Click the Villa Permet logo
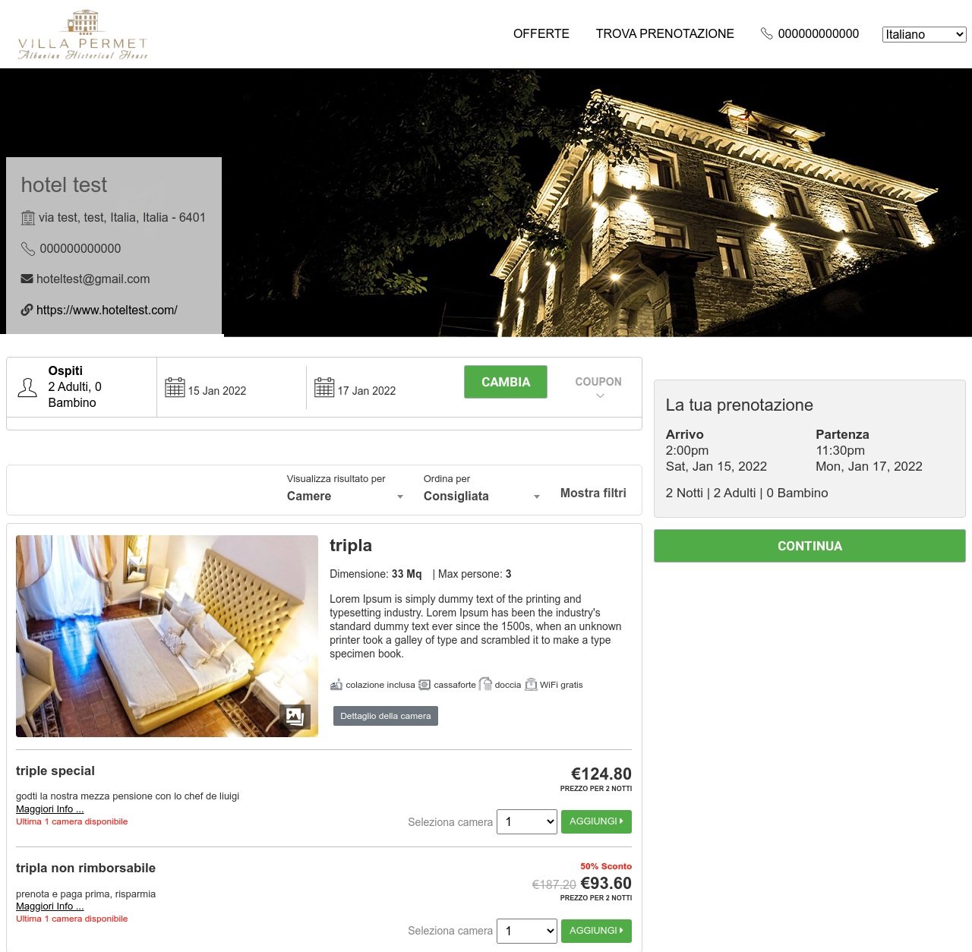Screen dimensions: 972x952 coord(83,35)
